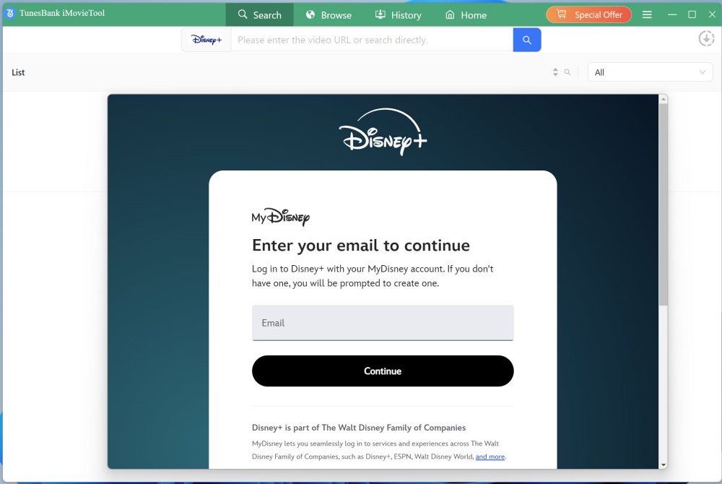Click the video URL search box

(x=372, y=40)
